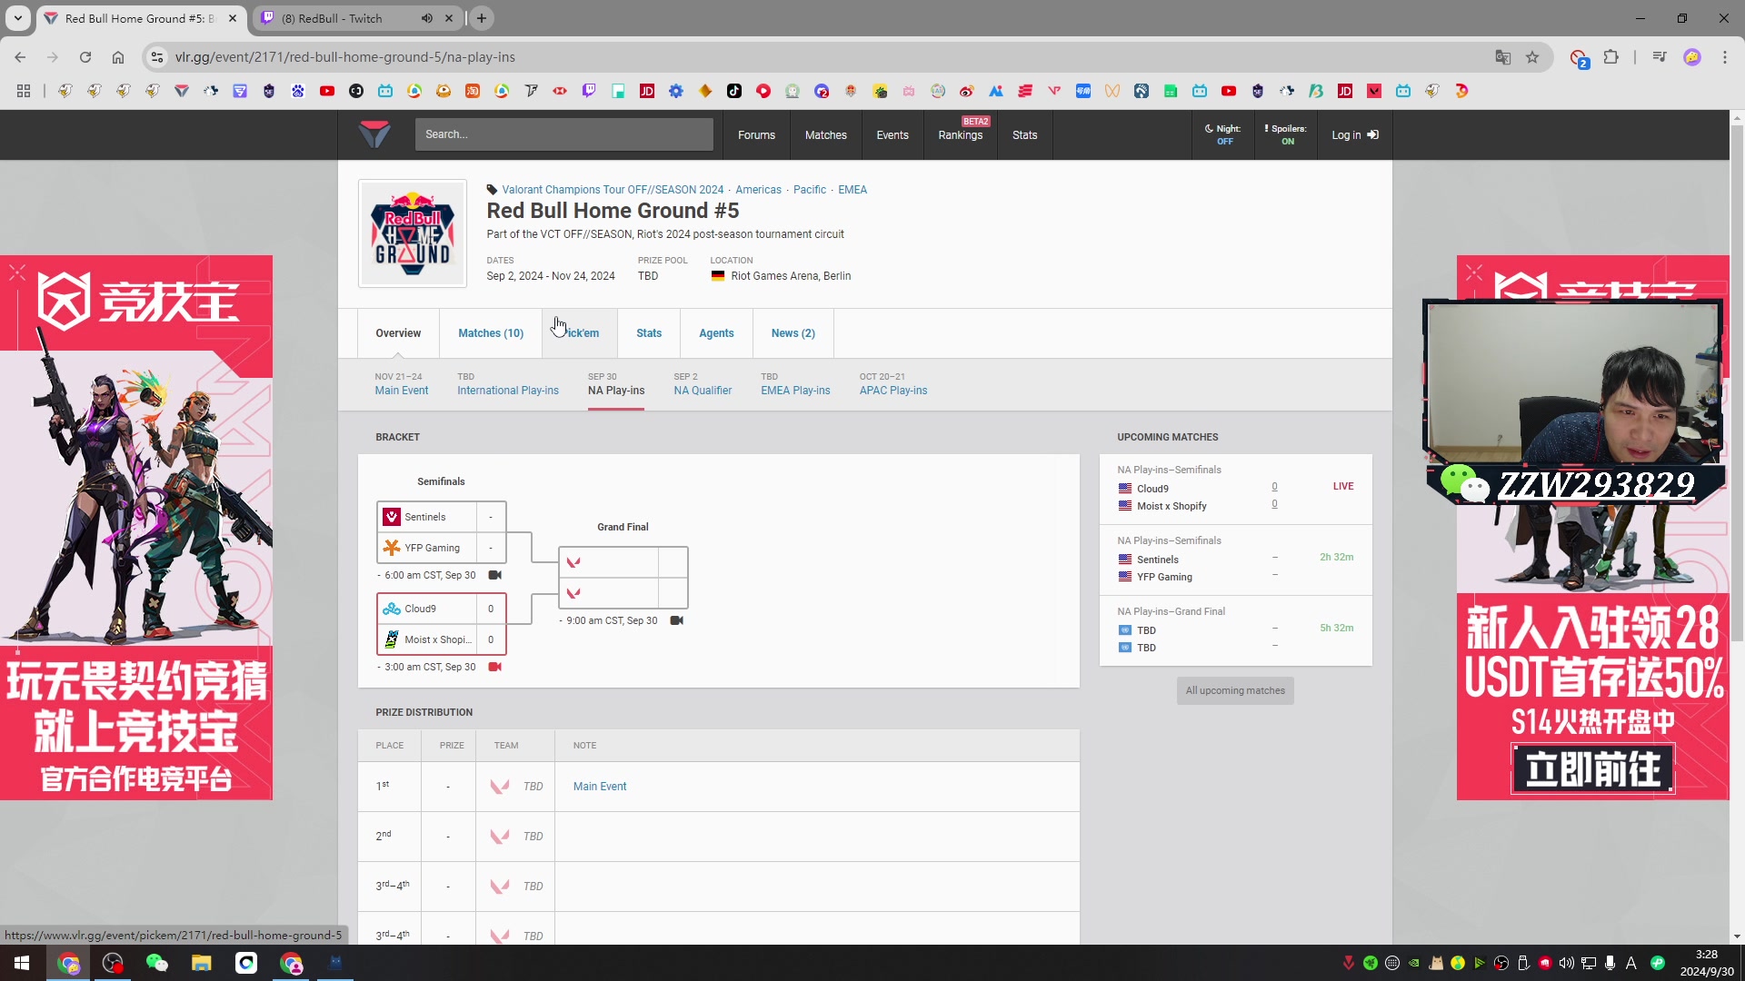Close the right side advertisement

tap(1473, 272)
